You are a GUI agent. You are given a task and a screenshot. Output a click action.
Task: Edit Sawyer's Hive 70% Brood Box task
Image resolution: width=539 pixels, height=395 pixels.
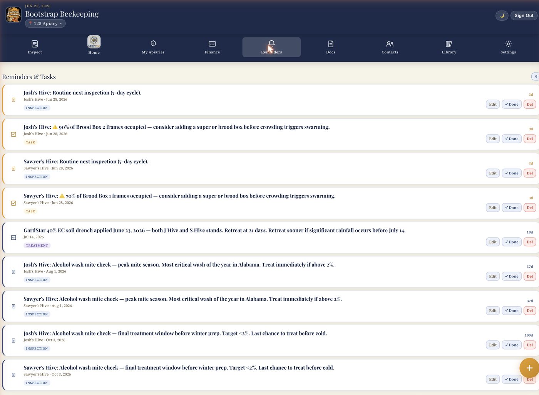pyautogui.click(x=493, y=207)
